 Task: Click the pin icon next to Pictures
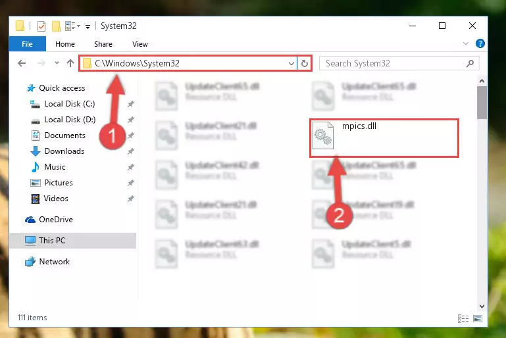131,183
